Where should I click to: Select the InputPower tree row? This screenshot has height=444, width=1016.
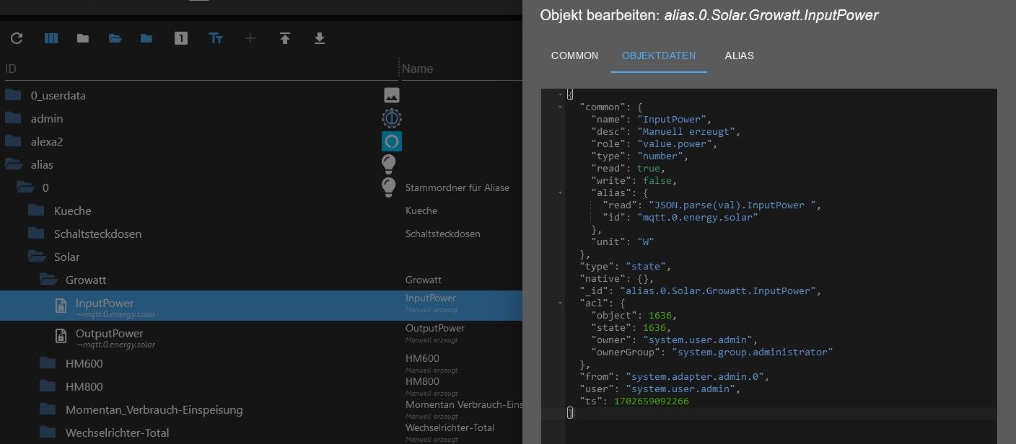click(x=261, y=306)
